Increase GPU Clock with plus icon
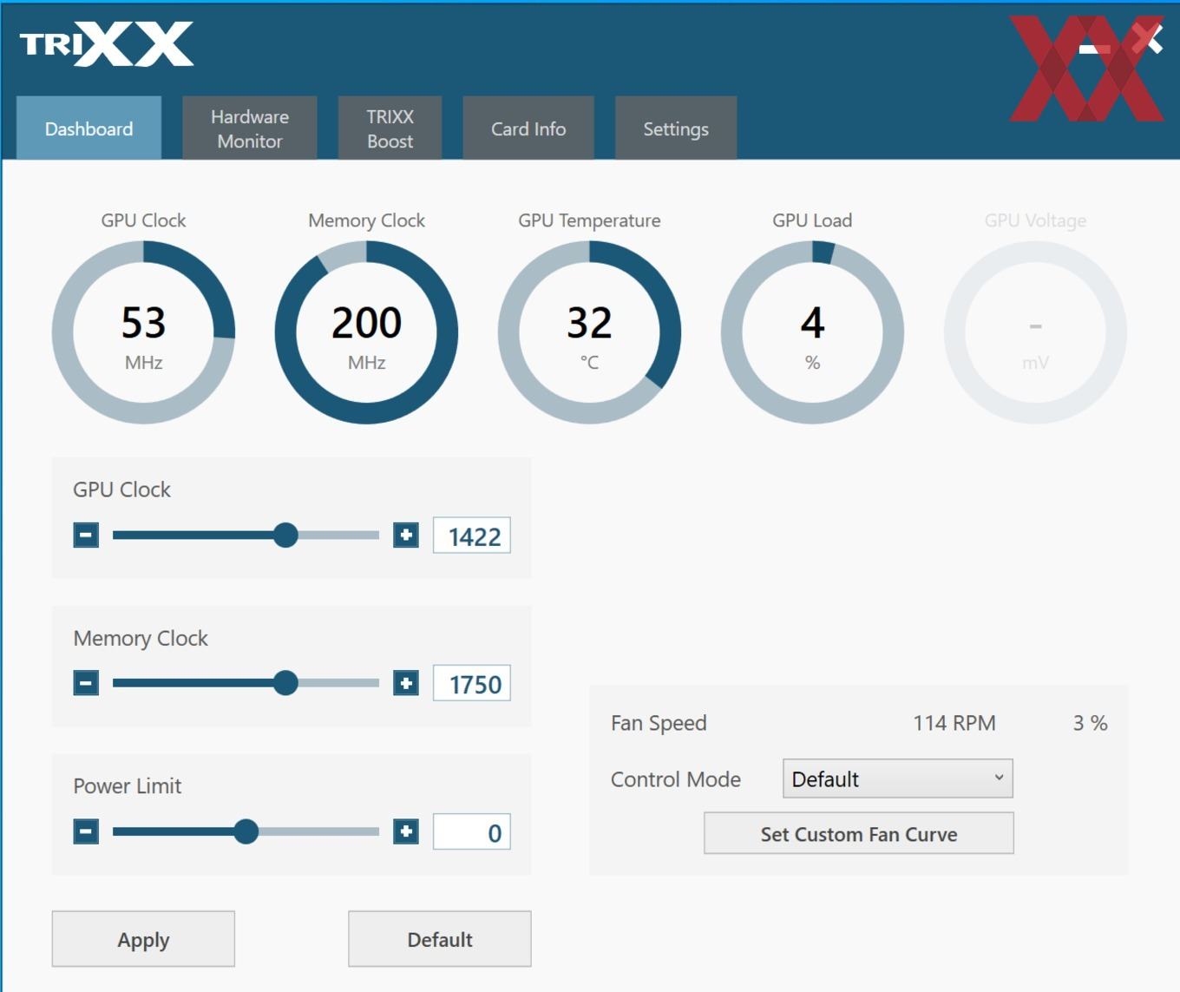 406,535
